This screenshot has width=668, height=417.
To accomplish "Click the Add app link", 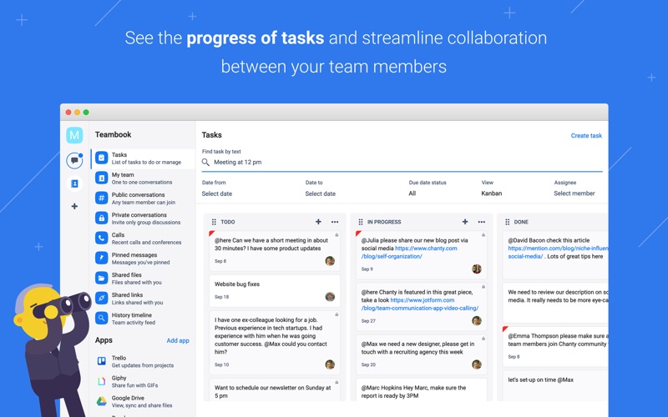I will tap(178, 340).
